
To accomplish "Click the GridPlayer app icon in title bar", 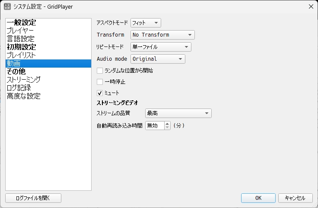I will pyautogui.click(x=7, y=6).
